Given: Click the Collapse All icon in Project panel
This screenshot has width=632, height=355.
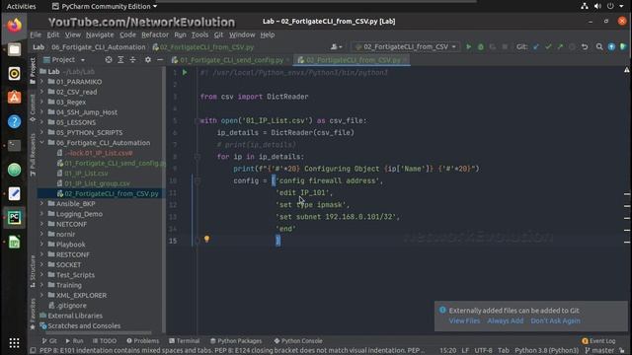Looking at the screenshot, I should 132,59.
